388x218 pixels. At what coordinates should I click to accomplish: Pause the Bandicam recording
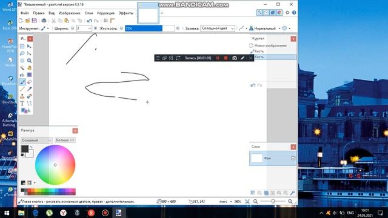click(218, 58)
